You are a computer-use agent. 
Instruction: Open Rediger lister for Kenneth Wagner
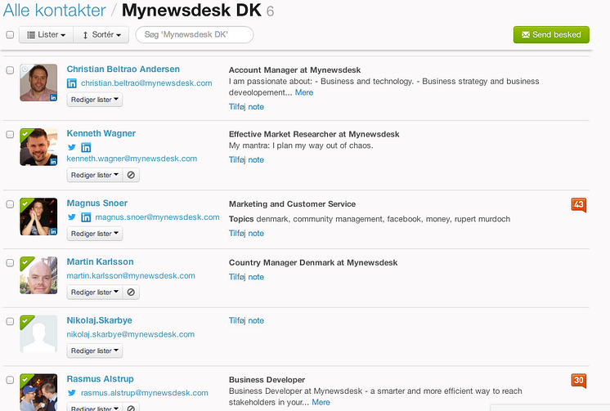coord(95,175)
